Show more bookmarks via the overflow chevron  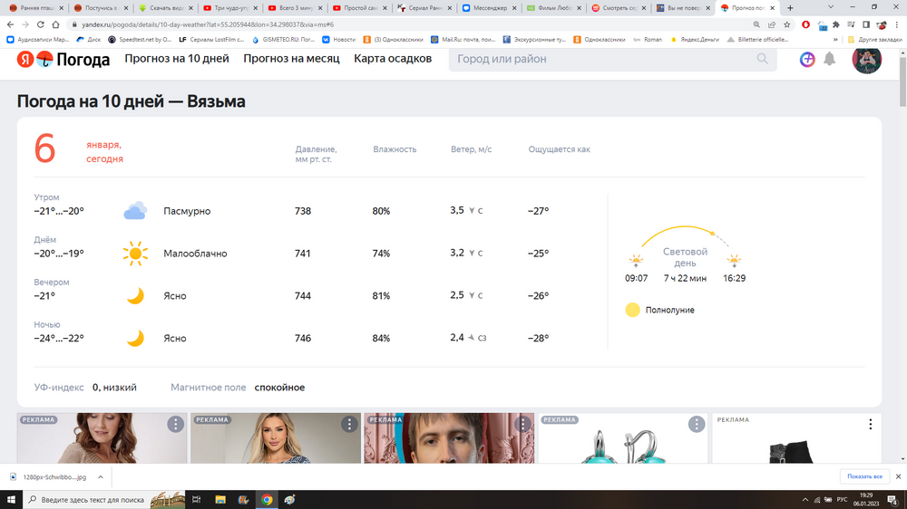835,40
